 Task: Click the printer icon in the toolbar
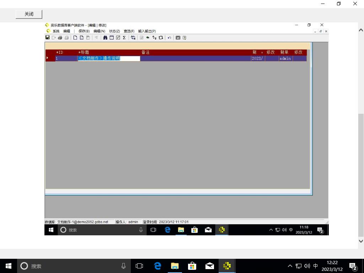pos(60,38)
